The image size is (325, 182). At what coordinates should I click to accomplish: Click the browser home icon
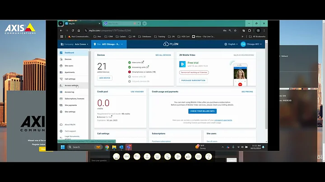click(x=79, y=30)
